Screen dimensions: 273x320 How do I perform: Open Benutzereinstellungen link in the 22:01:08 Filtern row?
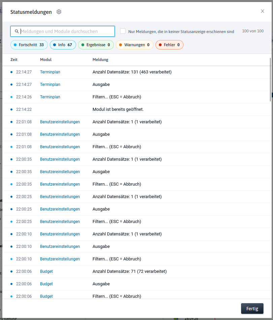tap(60, 147)
